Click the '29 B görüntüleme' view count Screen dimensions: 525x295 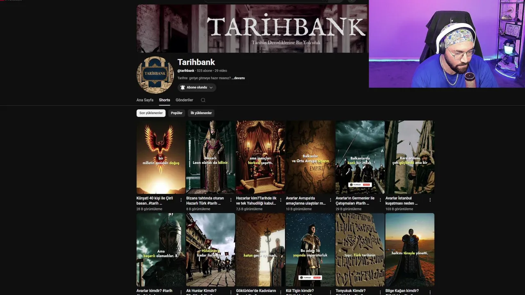[x=349, y=209]
